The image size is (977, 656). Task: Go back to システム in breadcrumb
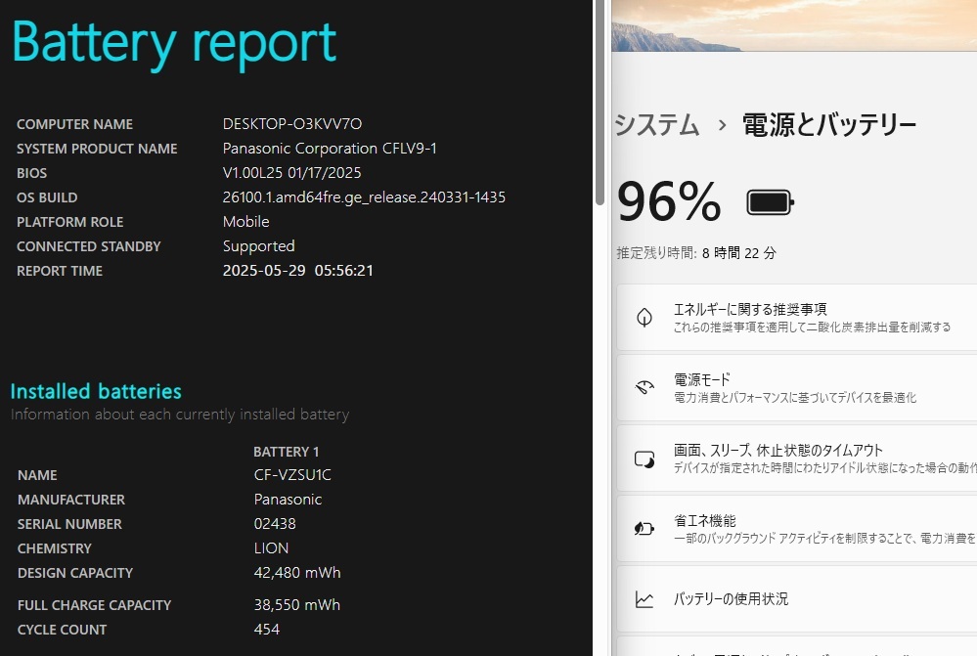pyautogui.click(x=657, y=124)
